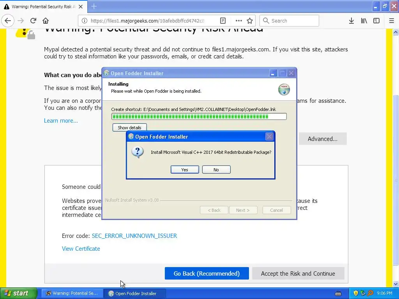
Task: Click Yes to install Visual C++ package
Action: point(185,170)
